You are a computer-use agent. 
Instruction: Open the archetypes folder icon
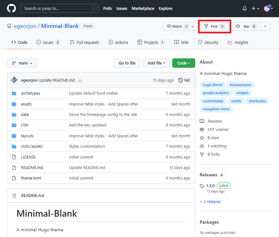pyautogui.click(x=14, y=93)
